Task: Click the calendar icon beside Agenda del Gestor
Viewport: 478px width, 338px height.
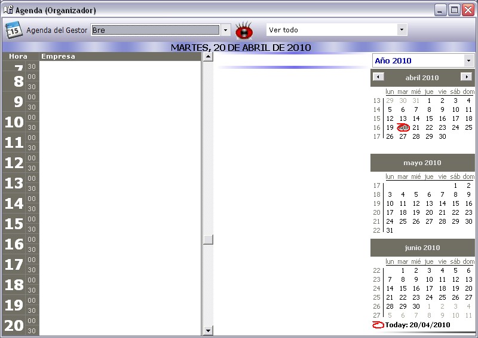Action: pos(14,30)
